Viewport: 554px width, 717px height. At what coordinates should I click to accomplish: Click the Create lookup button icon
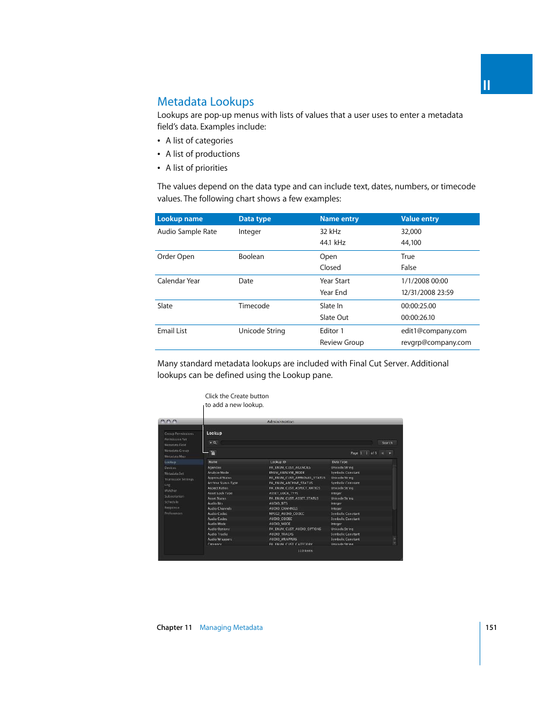[213, 453]
